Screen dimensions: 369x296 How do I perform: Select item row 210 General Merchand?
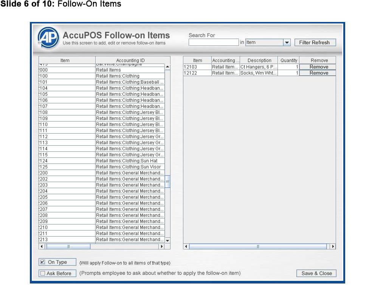coord(102,227)
